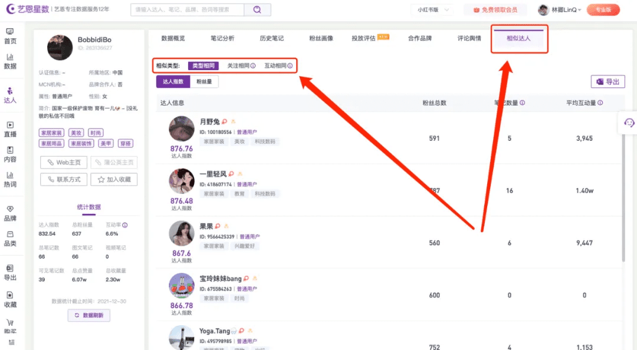637x350 pixels.
Task: Click 一里轻风 influencer name
Action: 213,174
